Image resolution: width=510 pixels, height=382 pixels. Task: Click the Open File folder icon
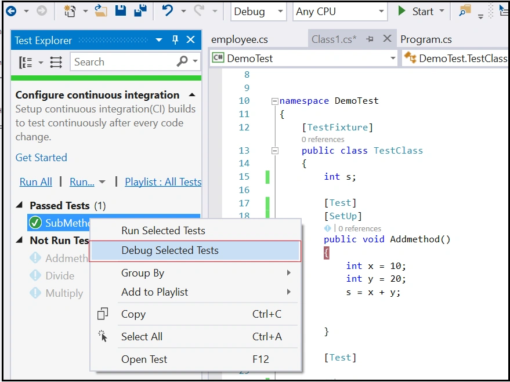(101, 12)
